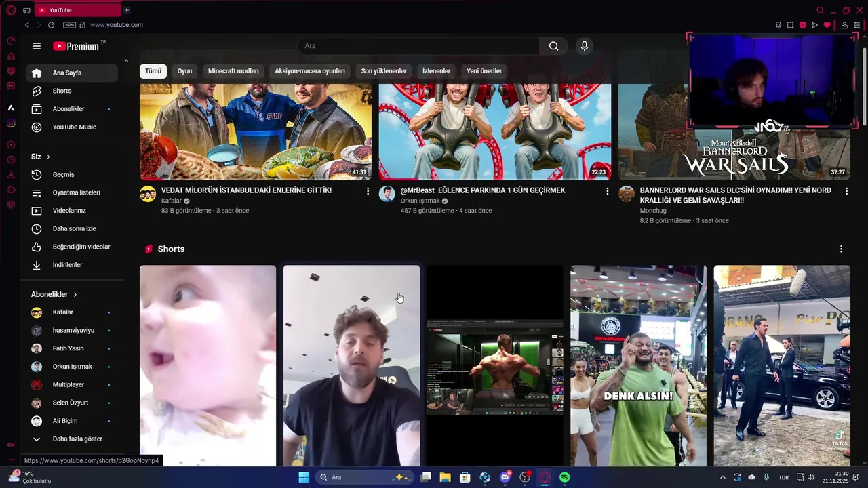868x488 pixels.
Task: Play Kafalar food video thumbnail
Action: pyautogui.click(x=256, y=131)
